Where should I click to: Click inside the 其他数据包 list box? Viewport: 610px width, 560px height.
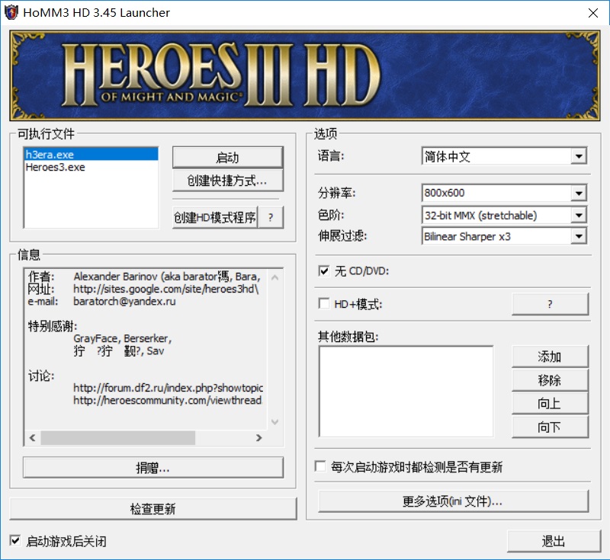click(x=406, y=392)
